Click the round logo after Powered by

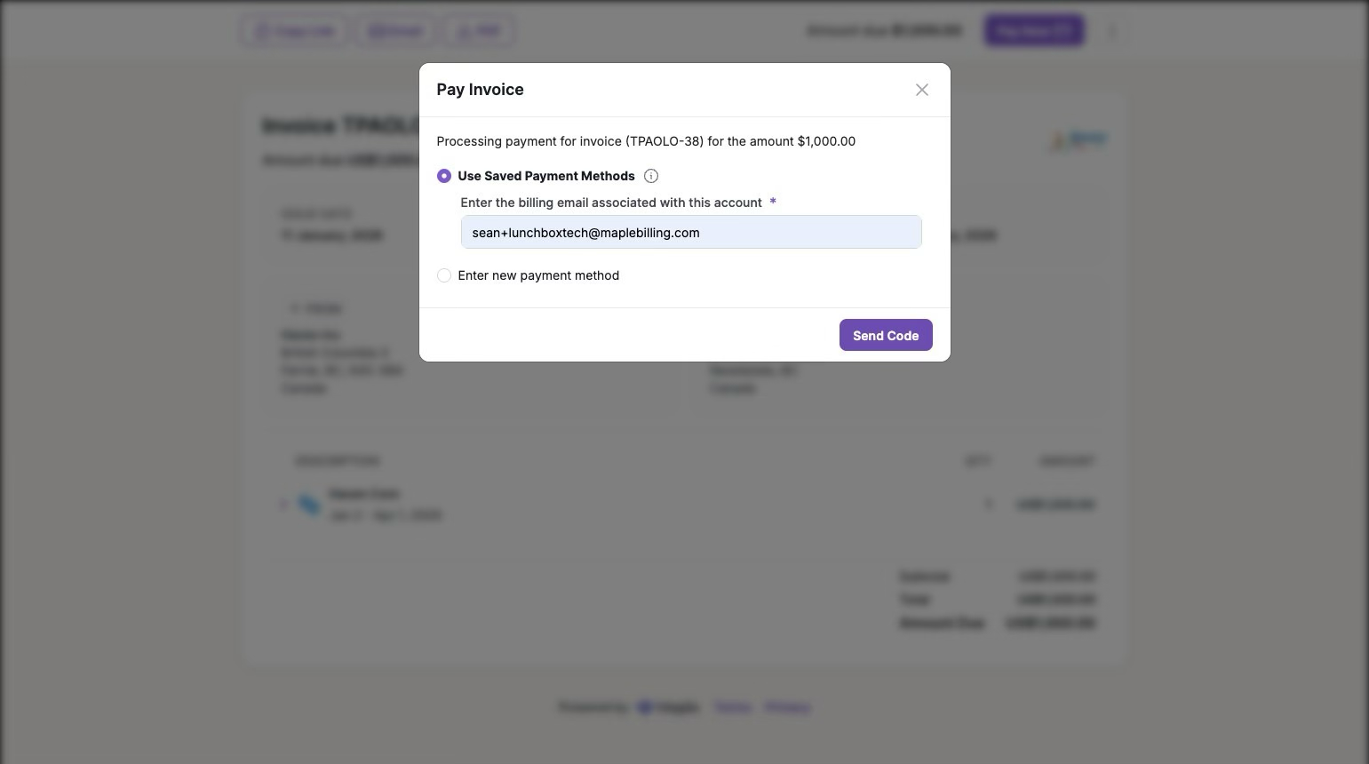645,707
